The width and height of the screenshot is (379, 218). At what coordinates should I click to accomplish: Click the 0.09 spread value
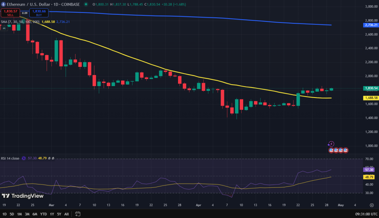[25, 13]
